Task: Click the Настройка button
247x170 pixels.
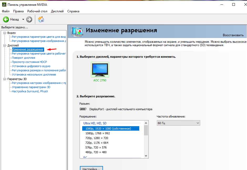Action: (91, 168)
